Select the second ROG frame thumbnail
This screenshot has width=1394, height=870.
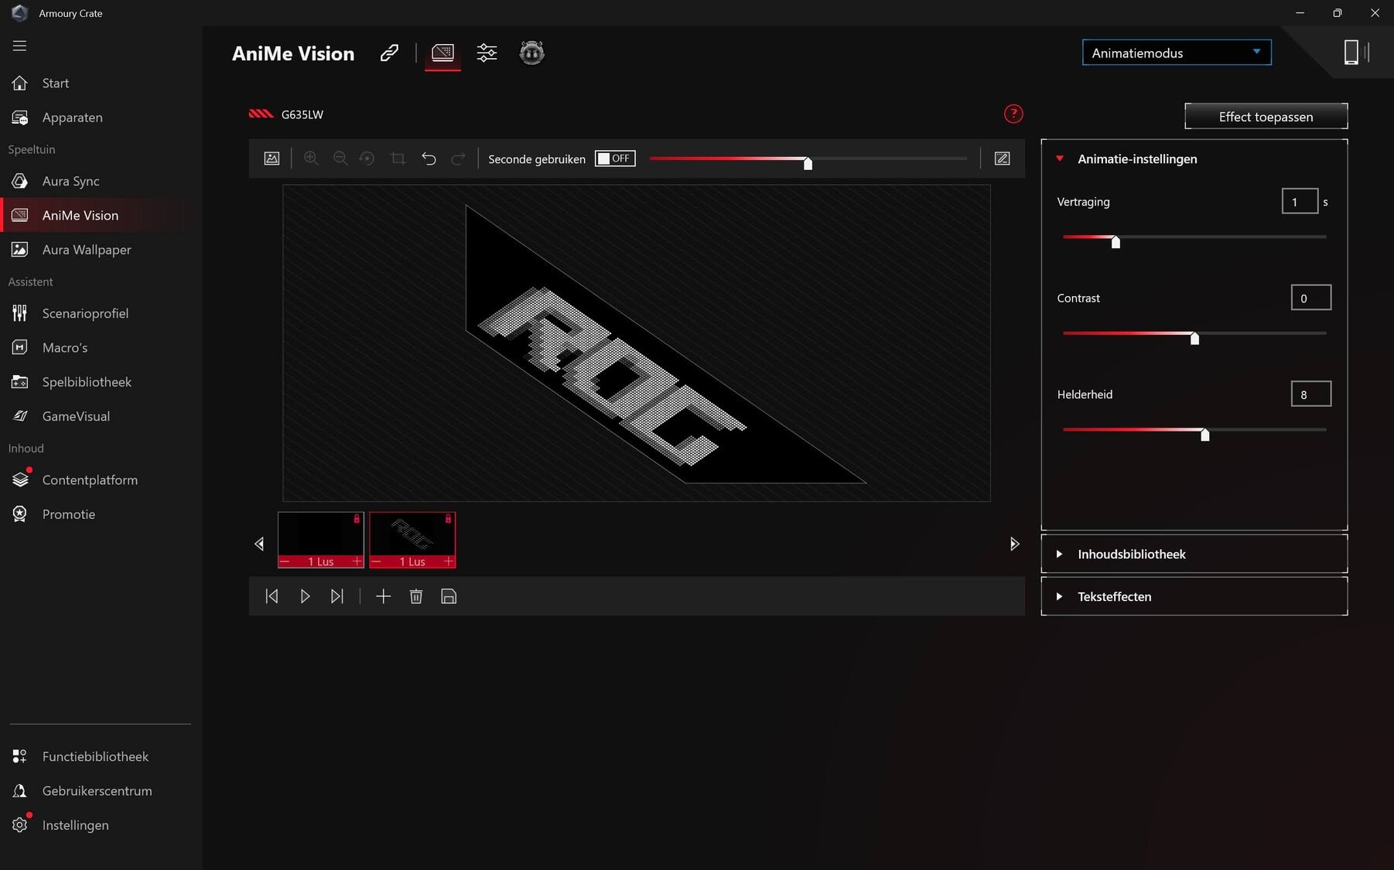(412, 534)
